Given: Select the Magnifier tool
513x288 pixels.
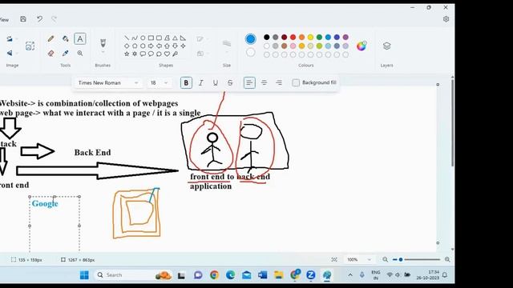Looking at the screenshot, I should (80, 54).
